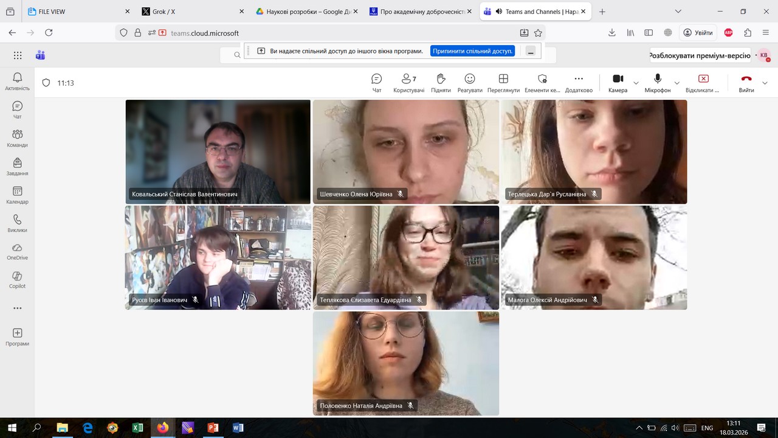Open Переглянути view layout options
Viewport: 778px width, 438px height.
point(503,83)
